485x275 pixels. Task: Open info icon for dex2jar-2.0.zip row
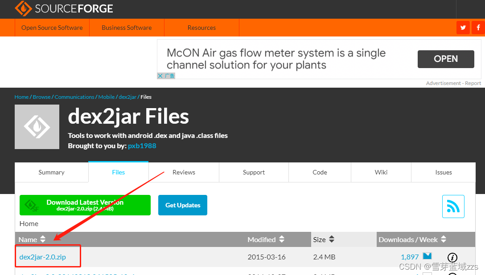tap(452, 257)
